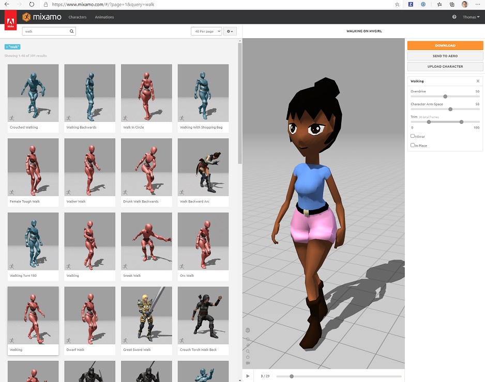Click the orange Download button
The width and height of the screenshot is (485, 382).
(445, 45)
